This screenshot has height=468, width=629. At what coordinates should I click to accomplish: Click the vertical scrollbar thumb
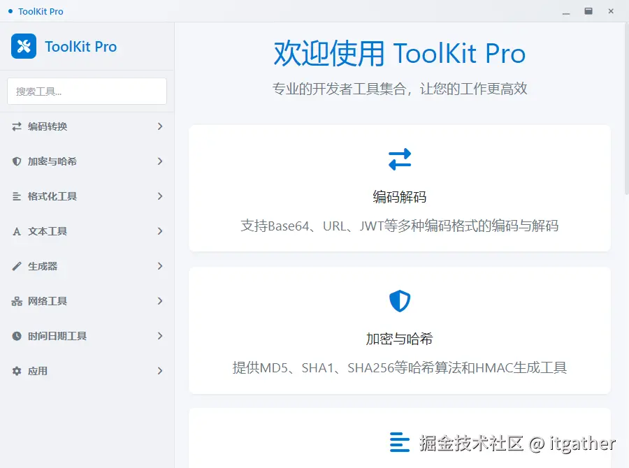point(627,108)
